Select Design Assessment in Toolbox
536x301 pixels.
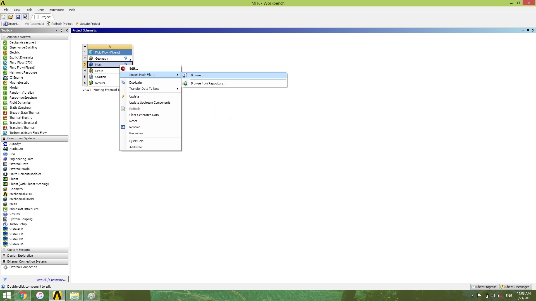pyautogui.click(x=23, y=42)
